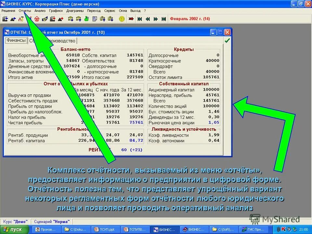Open the Анализ menu

(x=40, y=11)
